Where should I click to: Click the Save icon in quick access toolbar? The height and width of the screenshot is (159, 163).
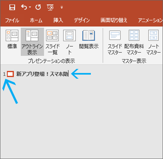click(12, 7)
